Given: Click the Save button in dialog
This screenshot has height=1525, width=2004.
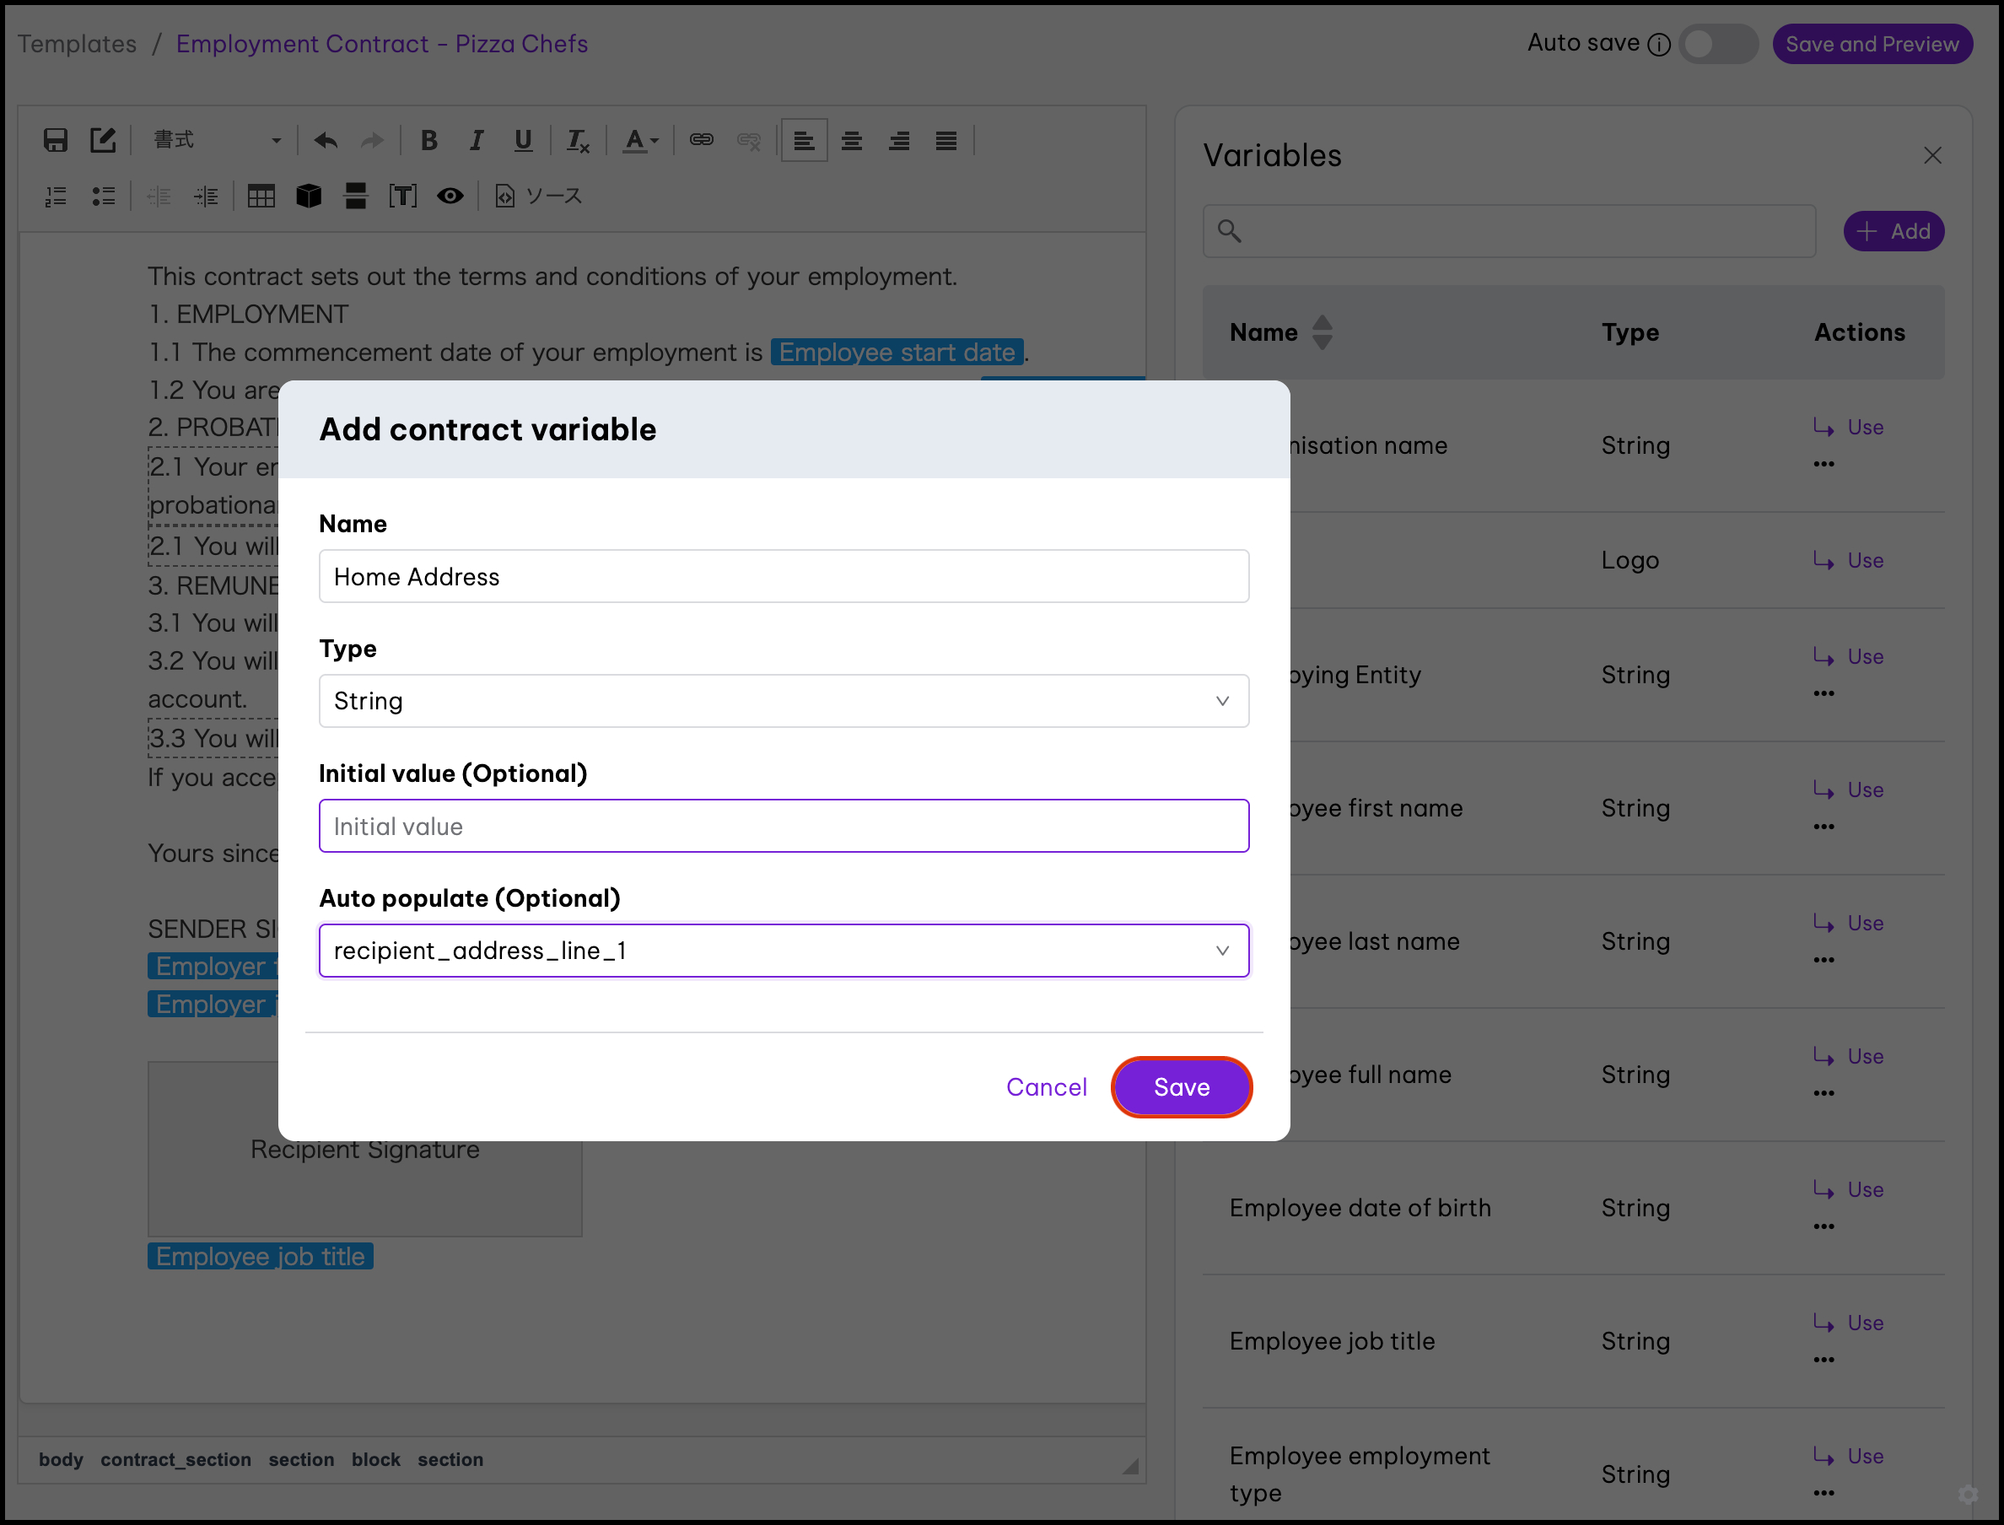Looking at the screenshot, I should coord(1181,1086).
